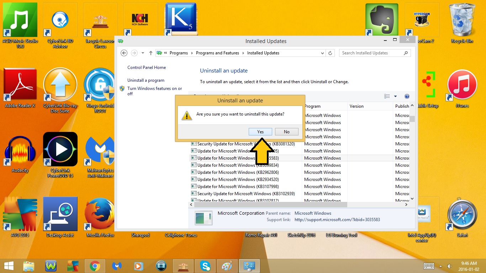Click the horizontal scrollbar right arrow
Image resolution: width=486 pixels, height=273 pixels.
[407, 204]
